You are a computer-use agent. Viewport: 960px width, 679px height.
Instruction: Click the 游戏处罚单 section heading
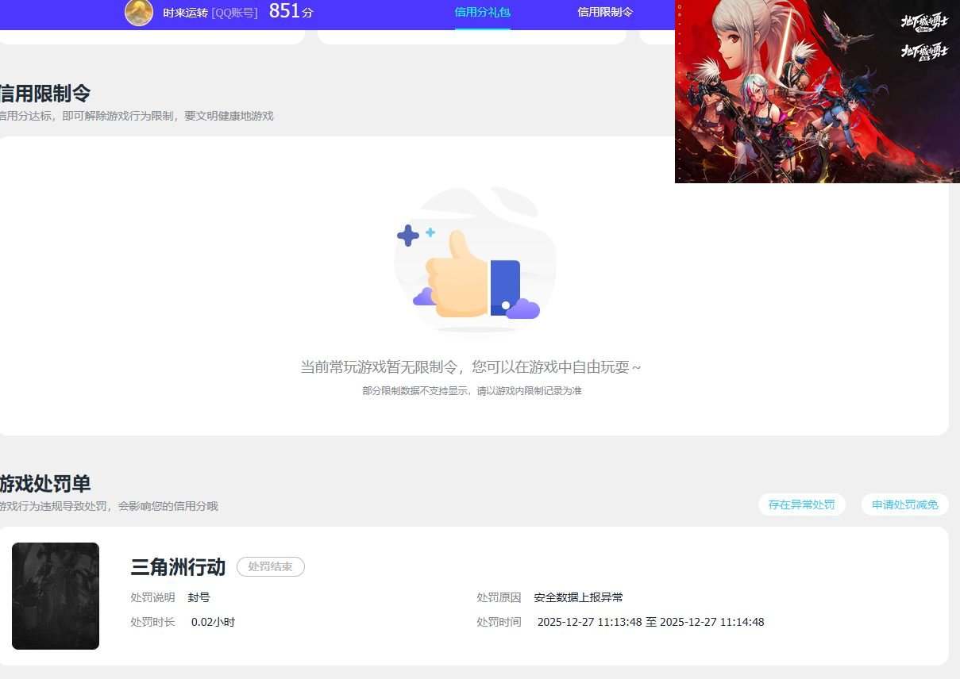(45, 483)
